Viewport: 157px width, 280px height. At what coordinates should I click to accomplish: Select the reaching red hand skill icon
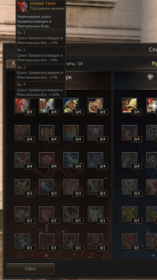(47, 214)
